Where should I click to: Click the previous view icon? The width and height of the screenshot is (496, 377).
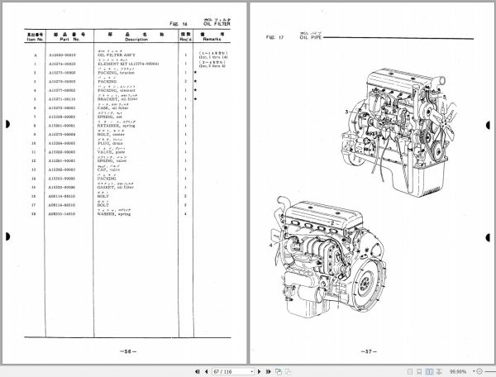point(279,371)
